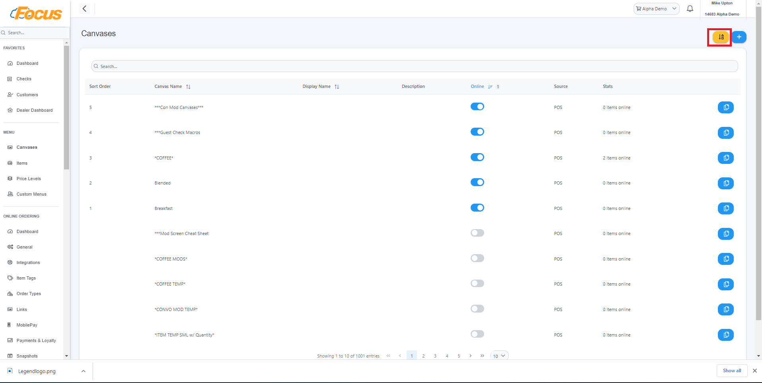Click the plus button to add a canvas
This screenshot has width=762, height=383.
(x=739, y=37)
